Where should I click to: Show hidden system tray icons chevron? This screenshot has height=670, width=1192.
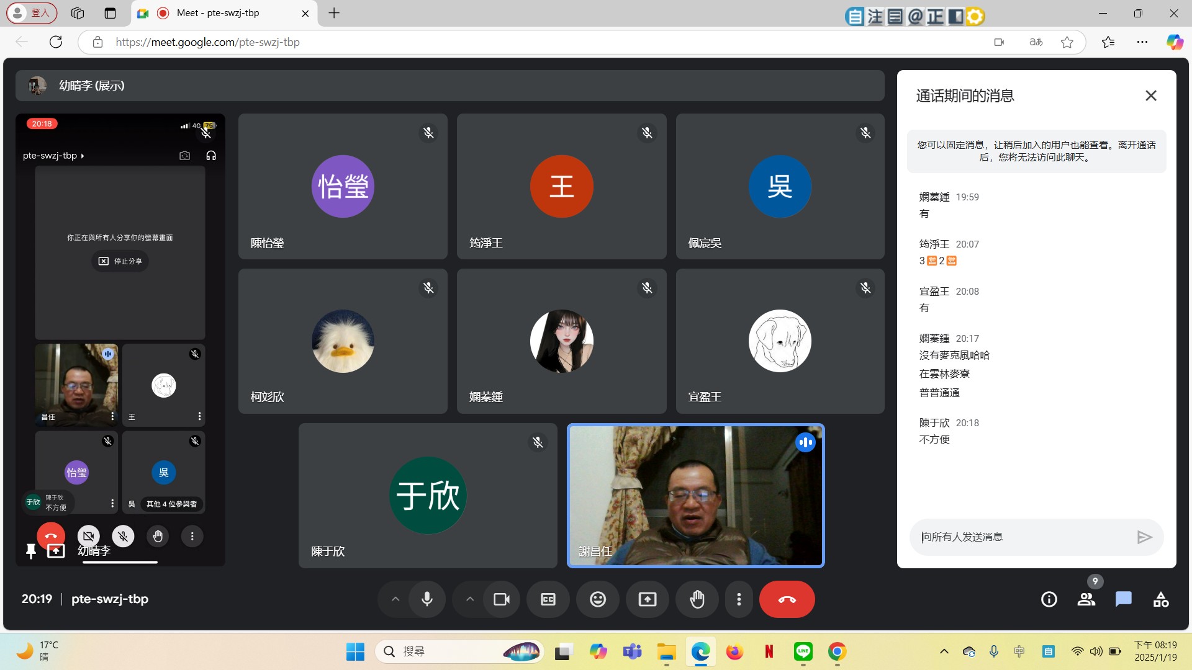coord(944,651)
